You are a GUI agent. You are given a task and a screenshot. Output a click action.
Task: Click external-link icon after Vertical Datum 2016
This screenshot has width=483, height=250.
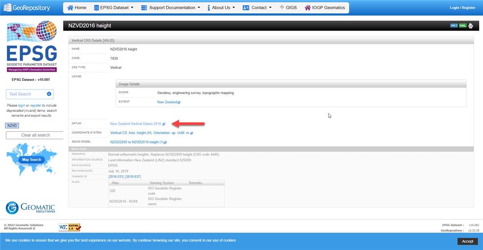click(164, 124)
